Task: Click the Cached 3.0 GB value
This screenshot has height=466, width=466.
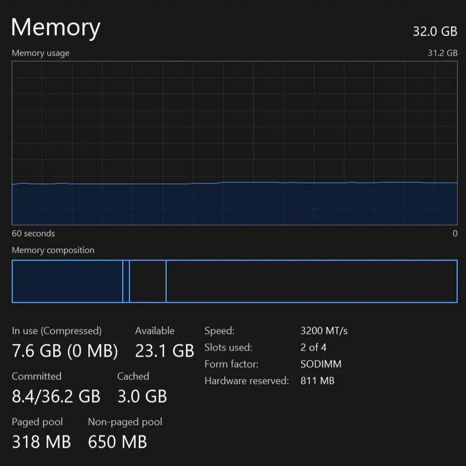Action: [x=142, y=396]
